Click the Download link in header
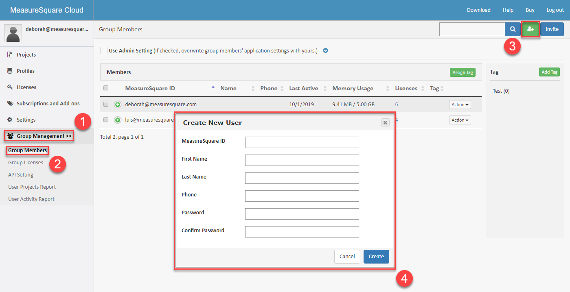Image resolution: width=570 pixels, height=292 pixels. coord(479,10)
